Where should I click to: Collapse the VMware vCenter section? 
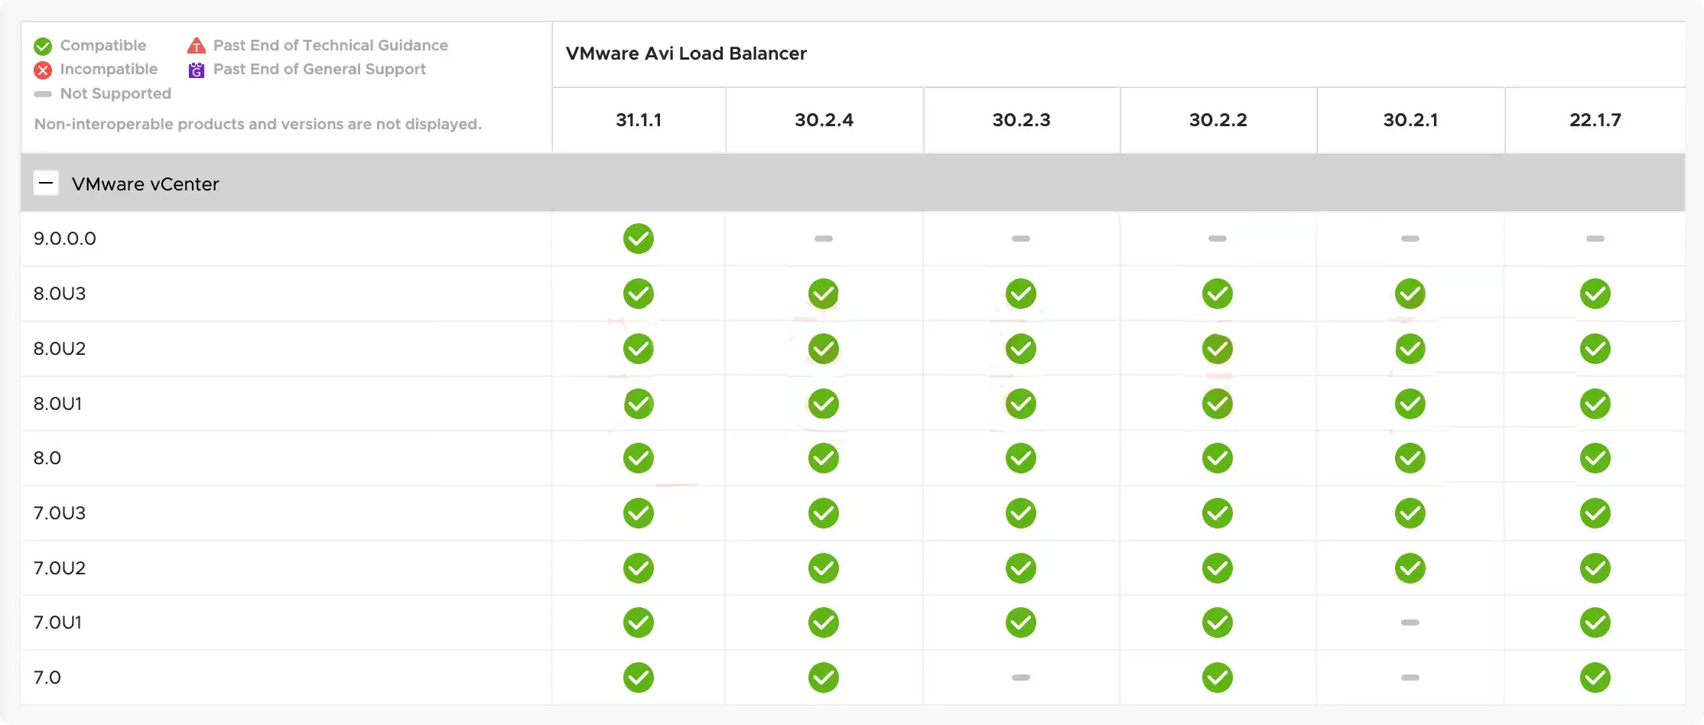[47, 184]
